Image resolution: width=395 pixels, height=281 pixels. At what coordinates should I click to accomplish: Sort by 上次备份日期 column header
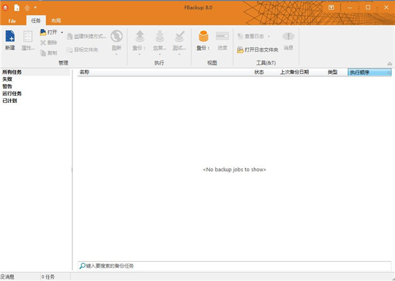(302, 72)
